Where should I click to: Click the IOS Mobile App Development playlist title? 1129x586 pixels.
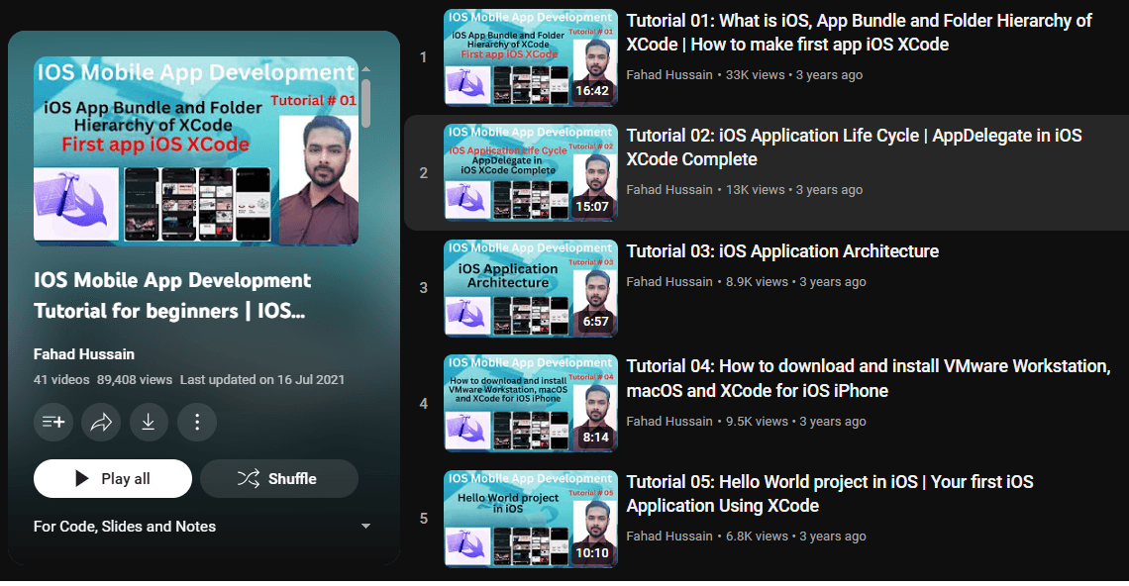tap(172, 295)
